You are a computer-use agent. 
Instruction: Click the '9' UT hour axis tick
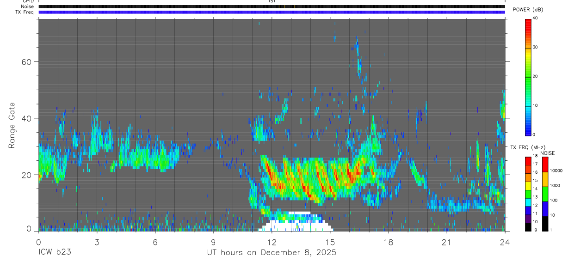213,242
